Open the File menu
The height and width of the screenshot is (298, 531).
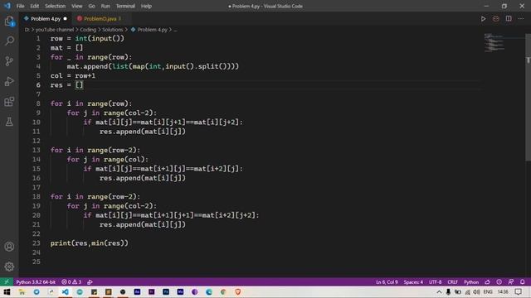click(20, 6)
